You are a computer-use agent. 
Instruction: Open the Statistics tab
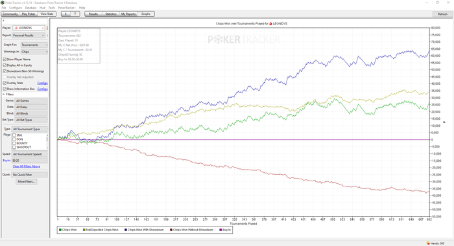pos(111,14)
